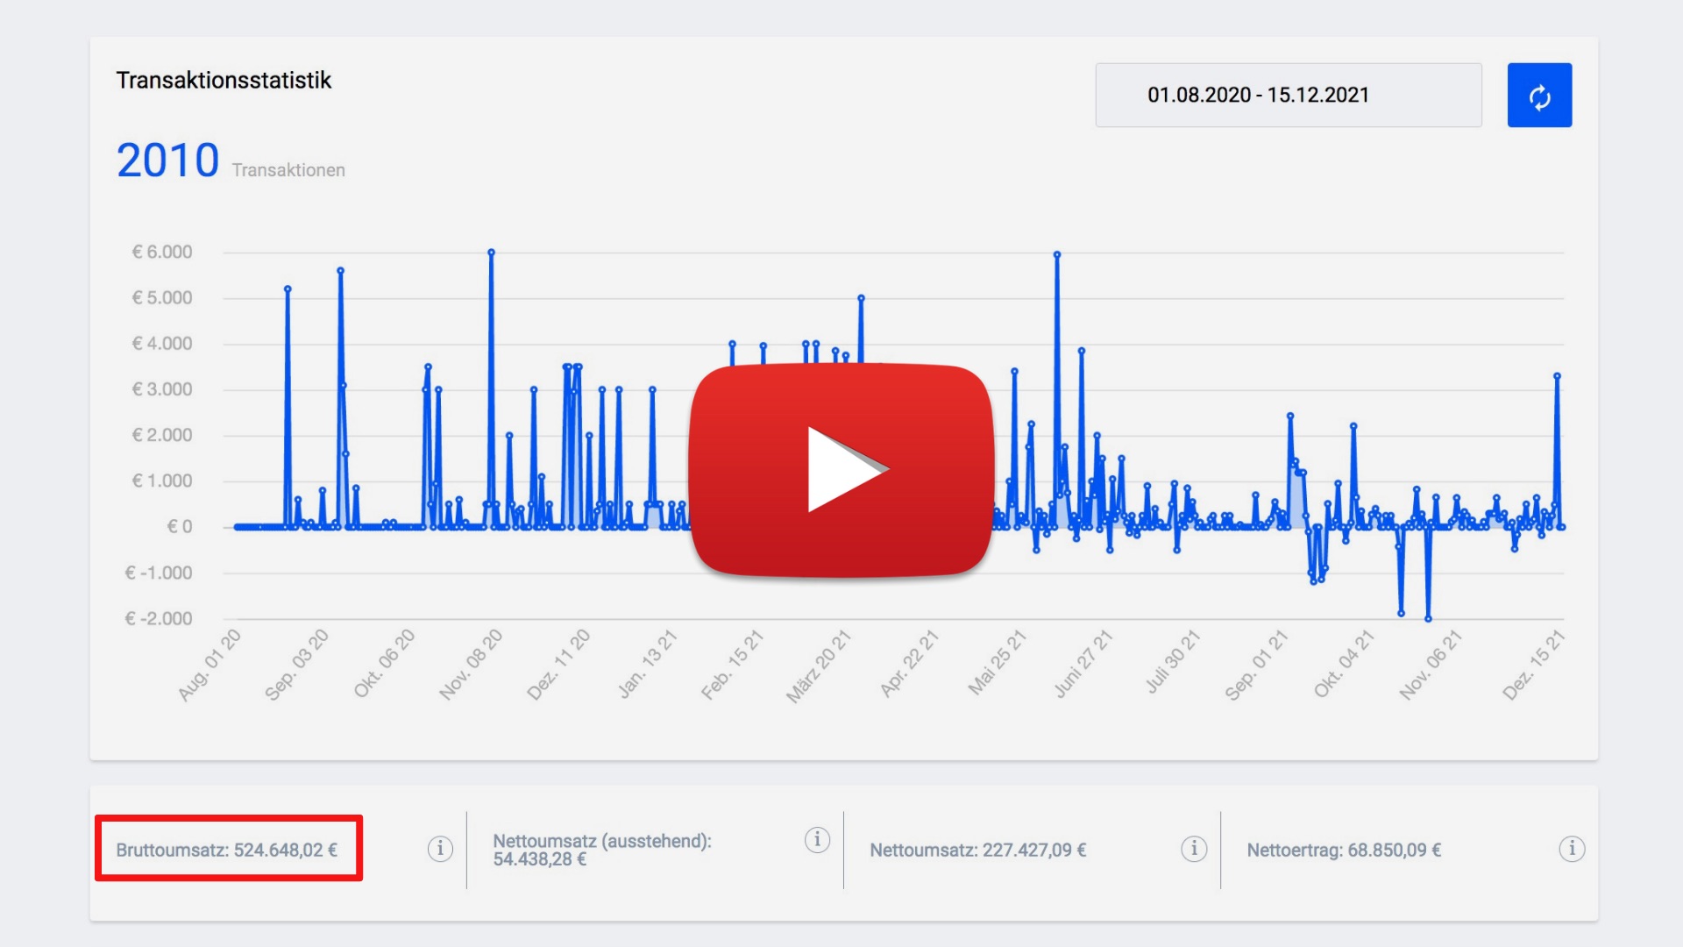
Task: Play the video via the red play button
Action: pos(841,470)
